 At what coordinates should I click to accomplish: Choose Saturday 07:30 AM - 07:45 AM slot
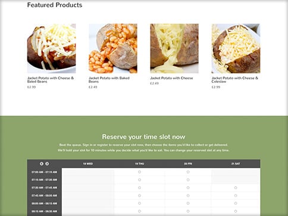click(x=236, y=187)
